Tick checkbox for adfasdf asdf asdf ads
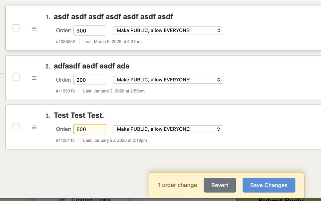 pyautogui.click(x=16, y=77)
